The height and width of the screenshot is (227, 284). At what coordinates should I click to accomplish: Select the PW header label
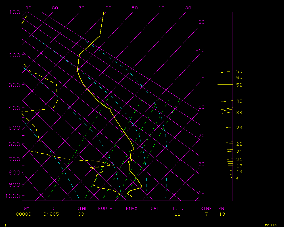[222, 209]
